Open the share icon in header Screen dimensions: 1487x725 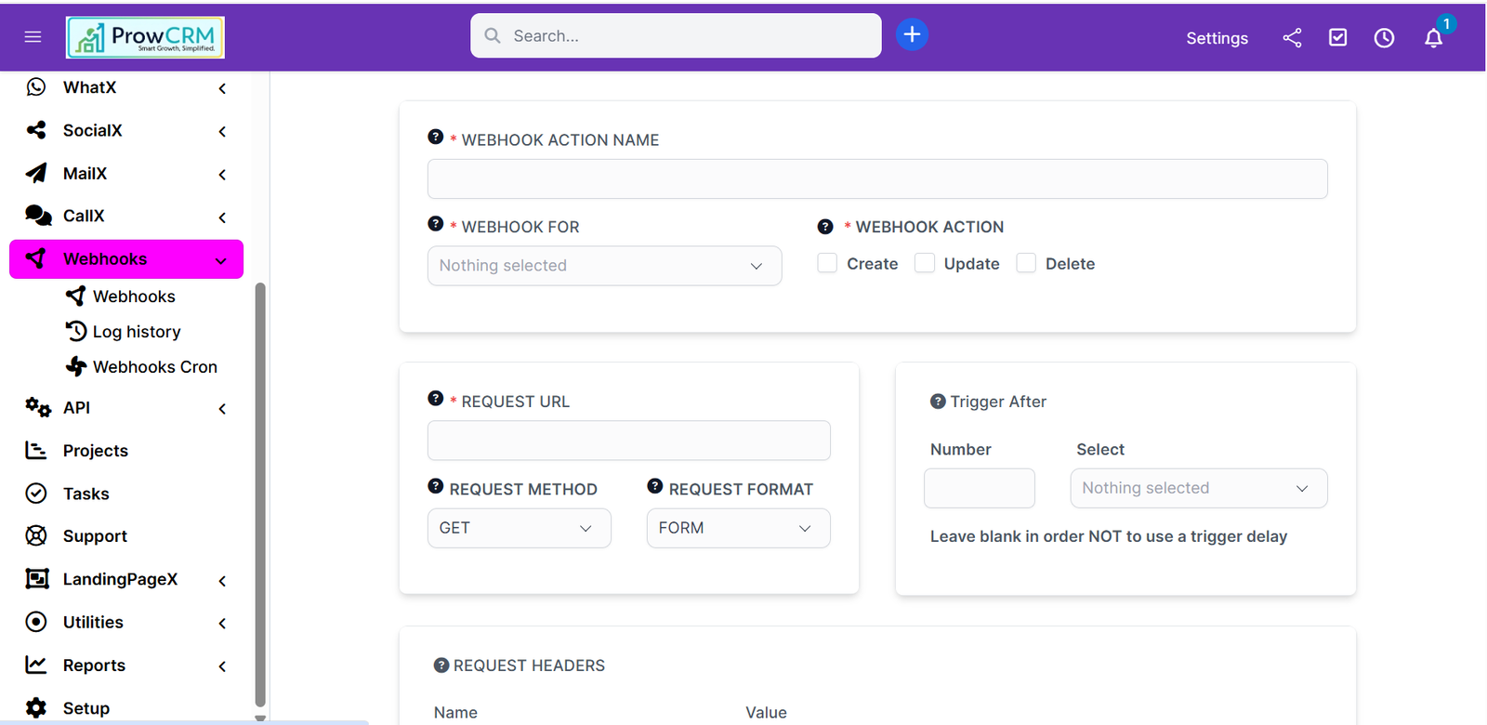click(x=1292, y=37)
